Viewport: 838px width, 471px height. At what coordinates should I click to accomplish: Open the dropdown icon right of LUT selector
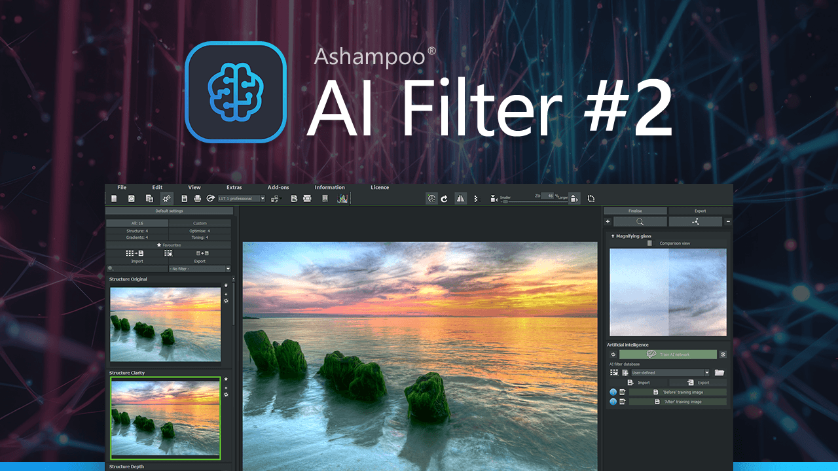pos(275,198)
